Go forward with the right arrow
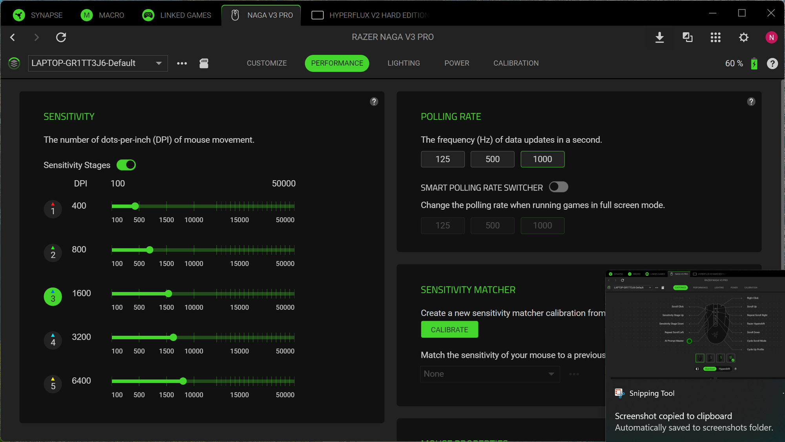Viewport: 785px width, 442px height. (37, 37)
